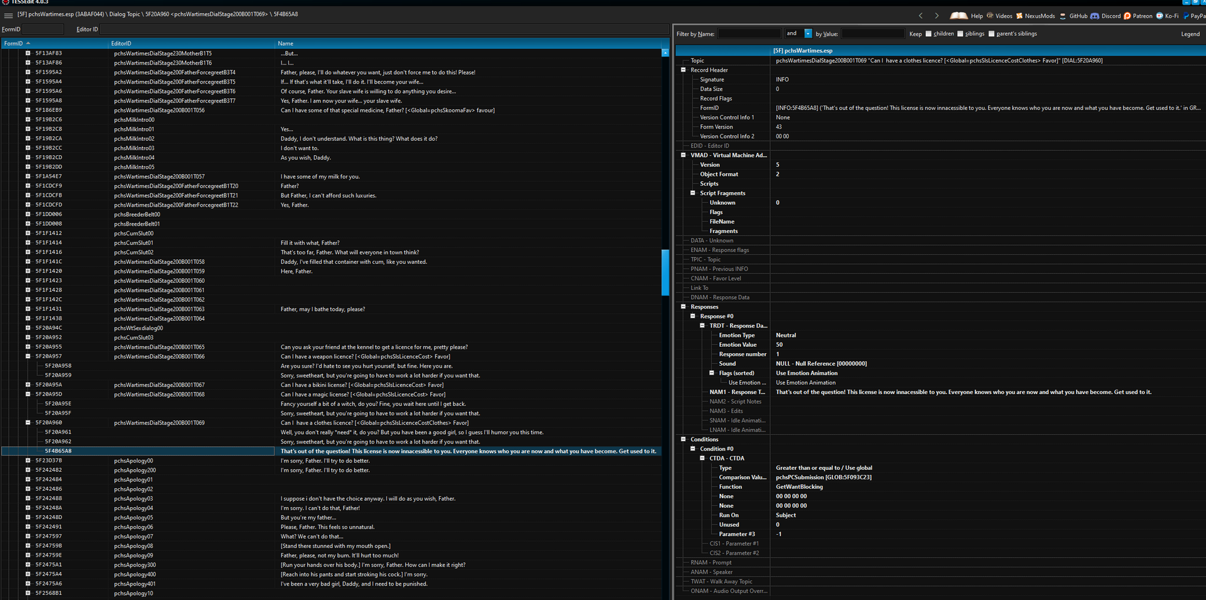Enable the Keep siblings checkbox
Image resolution: width=1206 pixels, height=600 pixels.
[960, 34]
